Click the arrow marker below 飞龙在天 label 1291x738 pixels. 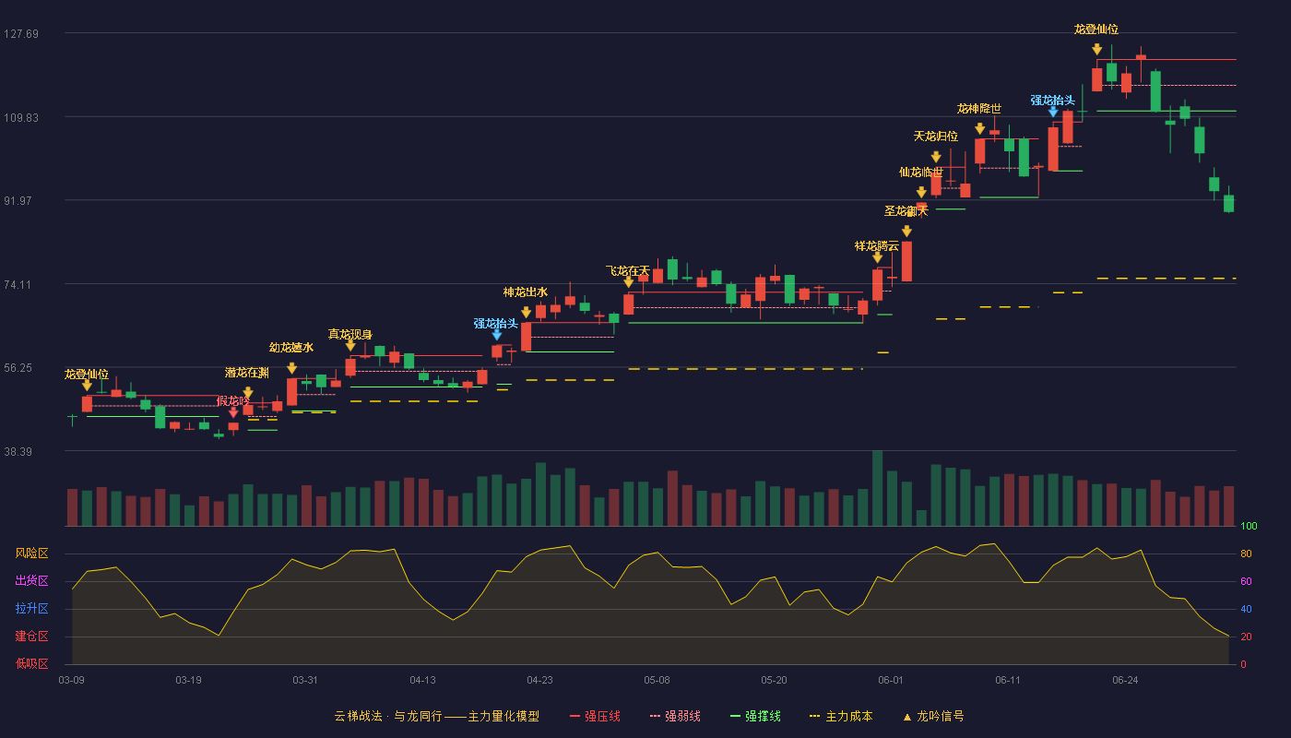coord(629,282)
